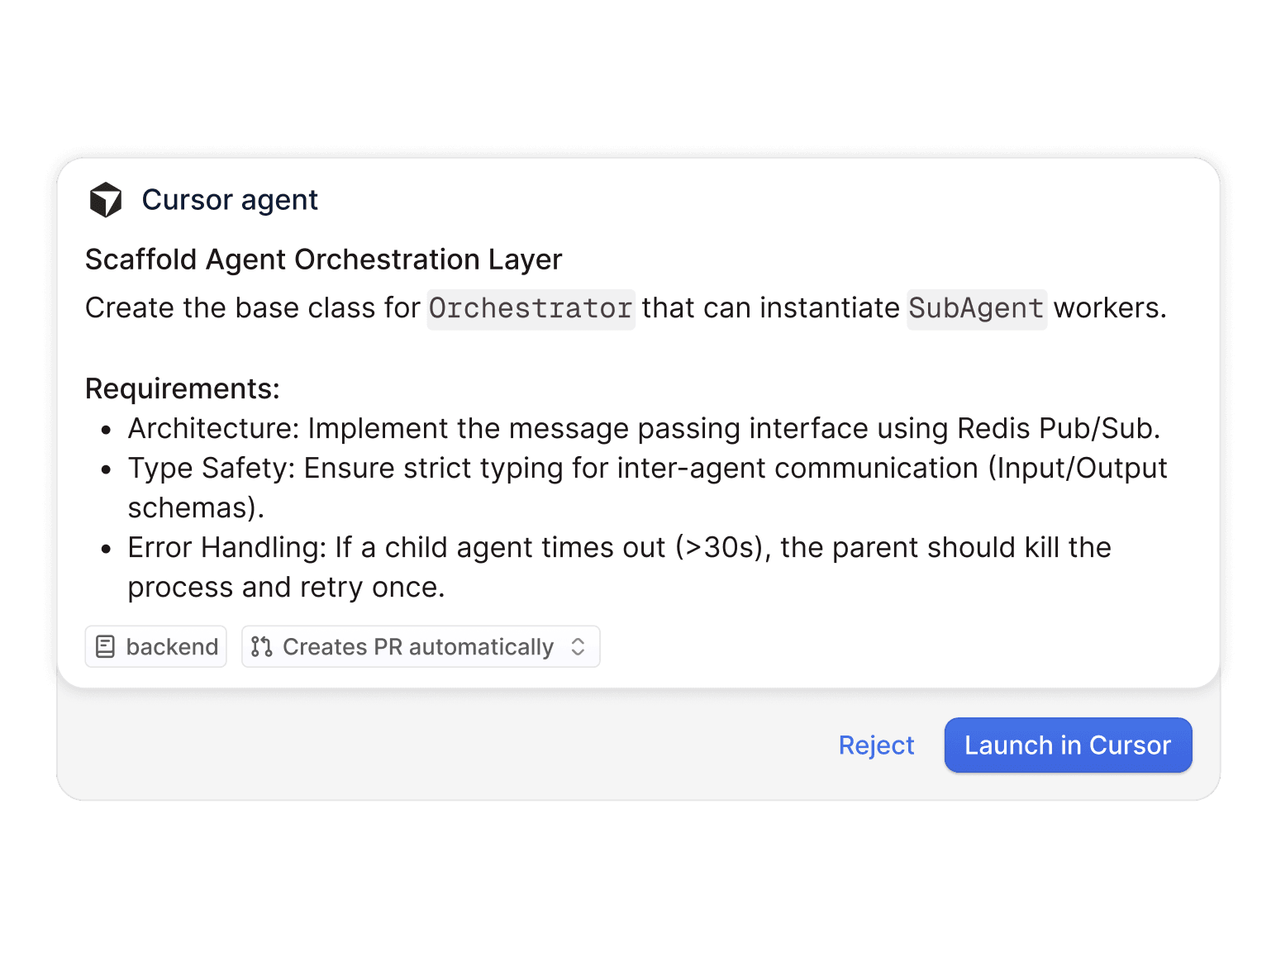Toggle the backend tag chip

[x=155, y=646]
